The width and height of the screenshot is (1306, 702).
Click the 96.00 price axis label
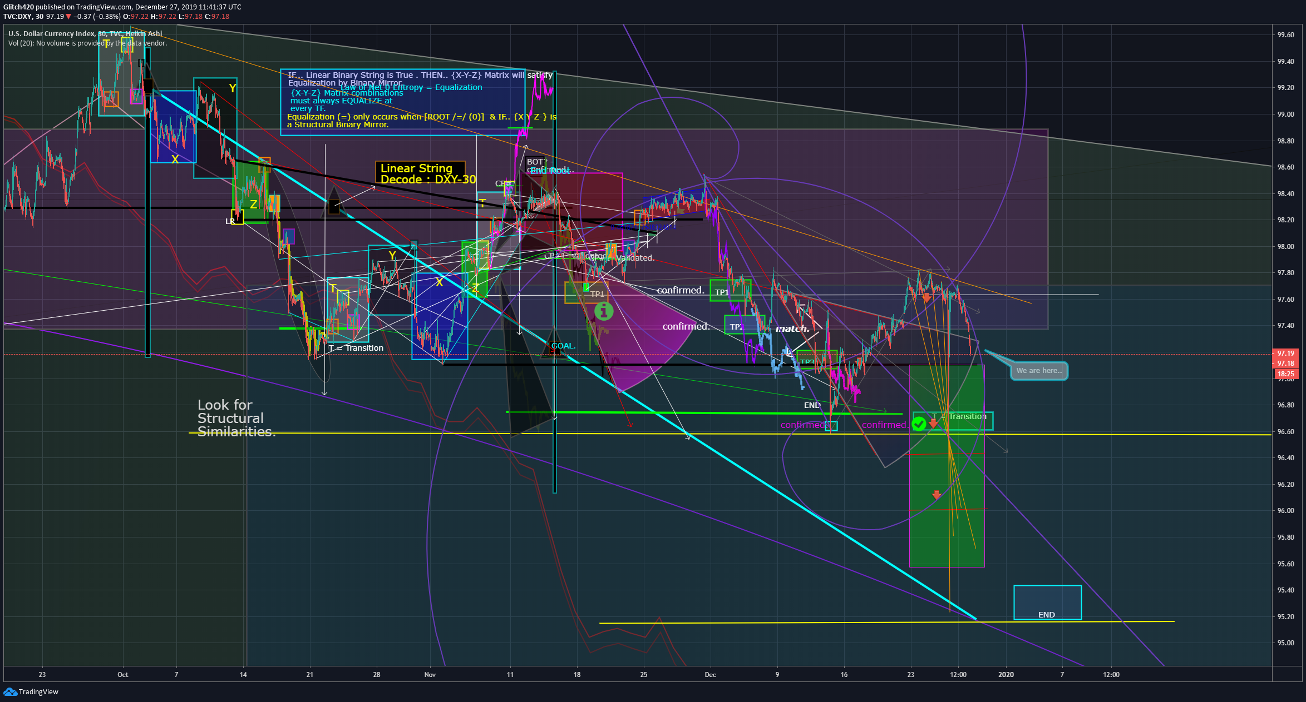1285,511
